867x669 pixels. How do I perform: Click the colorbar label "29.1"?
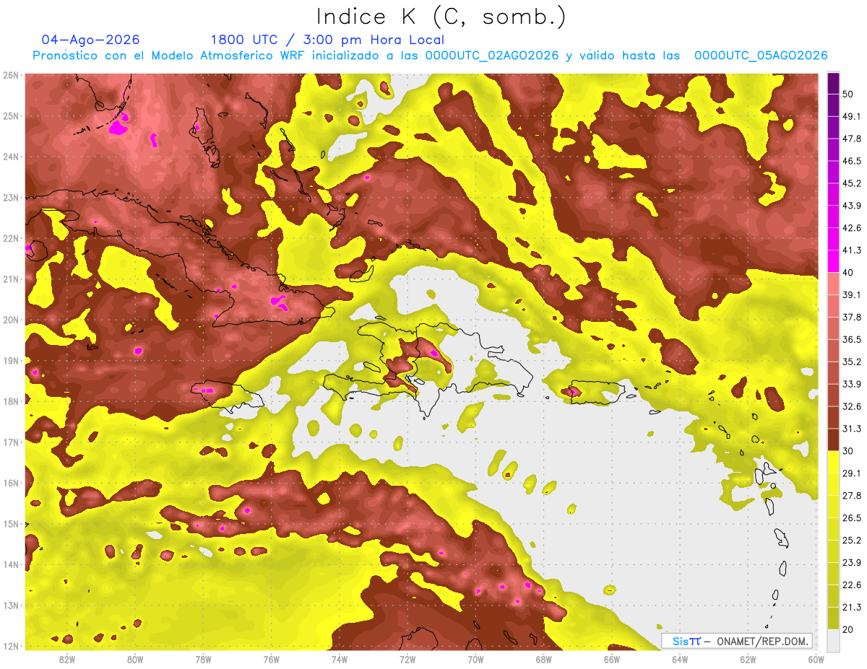(850, 473)
